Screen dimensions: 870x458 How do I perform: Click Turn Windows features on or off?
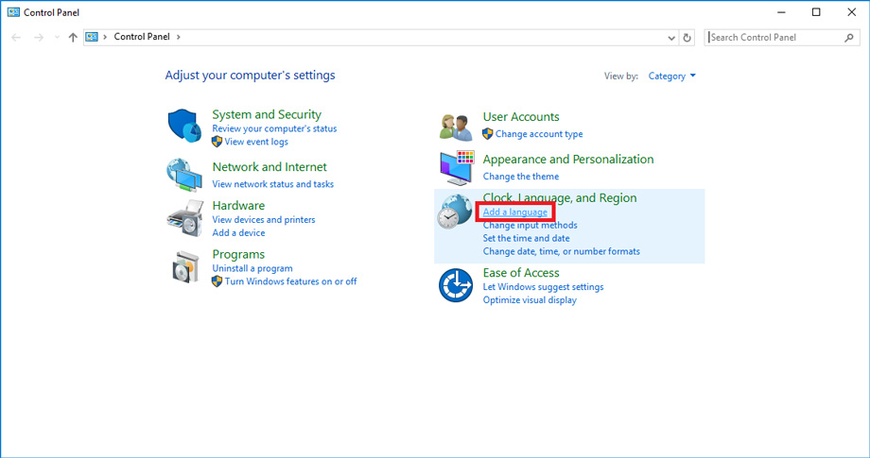(290, 281)
